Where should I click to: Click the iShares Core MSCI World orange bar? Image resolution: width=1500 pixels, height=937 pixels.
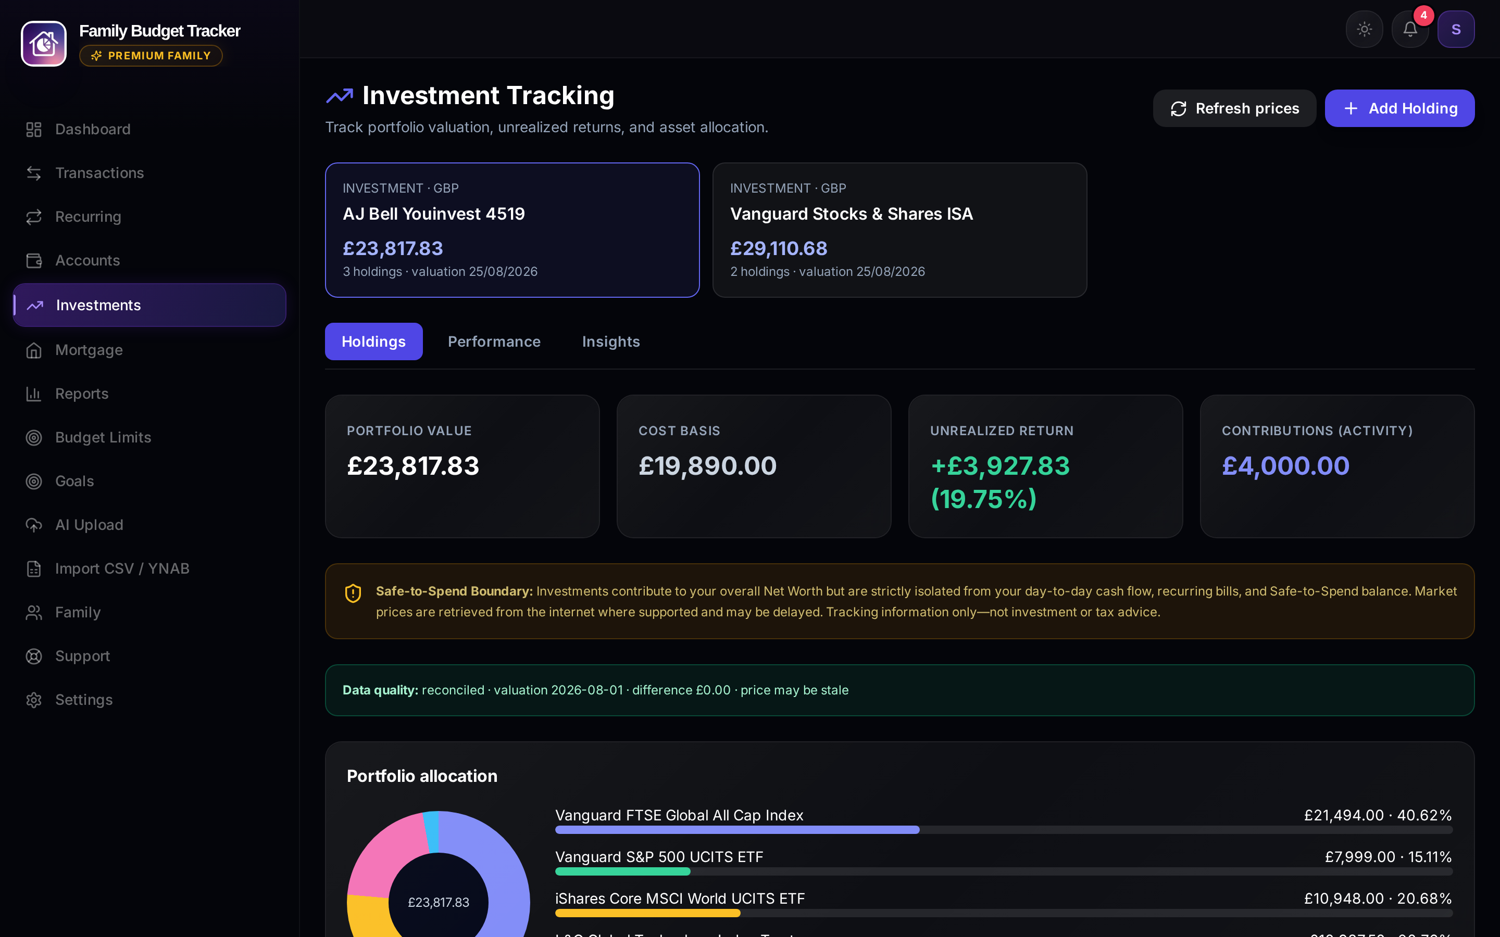[648, 913]
